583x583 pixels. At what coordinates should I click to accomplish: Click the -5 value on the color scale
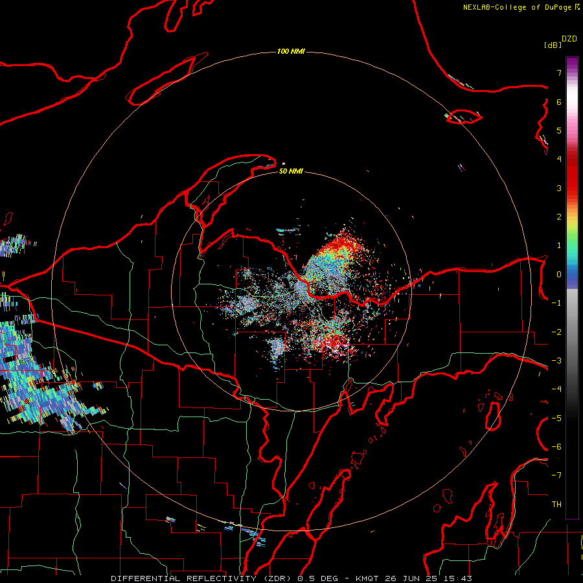(556, 418)
